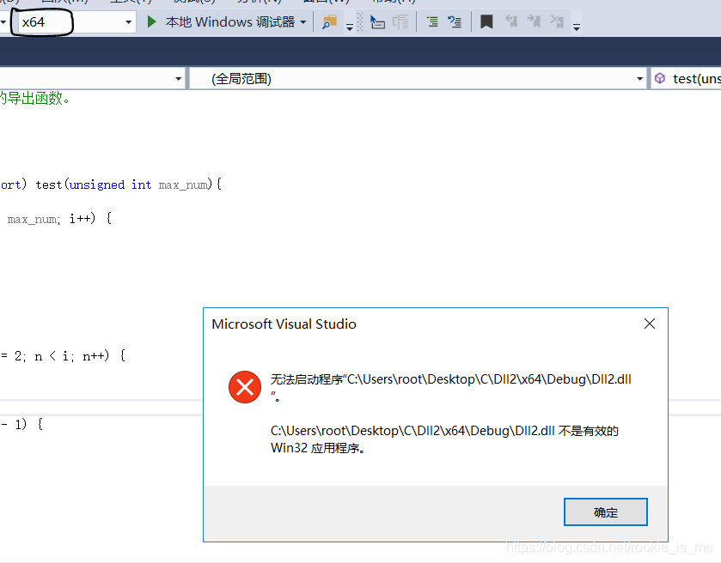This screenshot has height=563, width=721.
Task: Start debugging with the green play arrow
Action: pyautogui.click(x=151, y=21)
